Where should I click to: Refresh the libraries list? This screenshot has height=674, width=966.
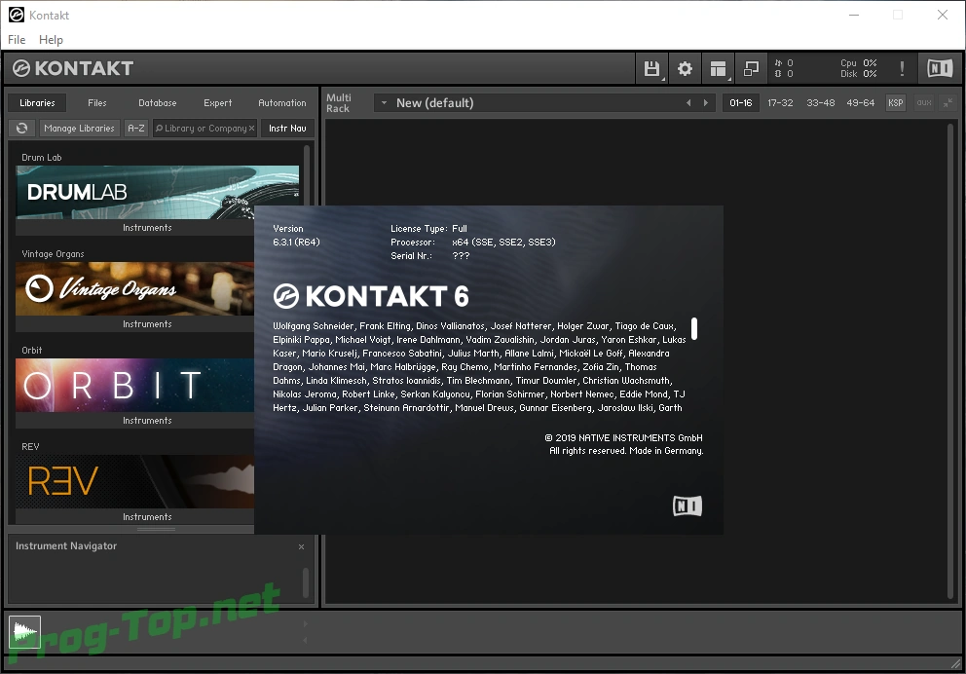point(22,129)
